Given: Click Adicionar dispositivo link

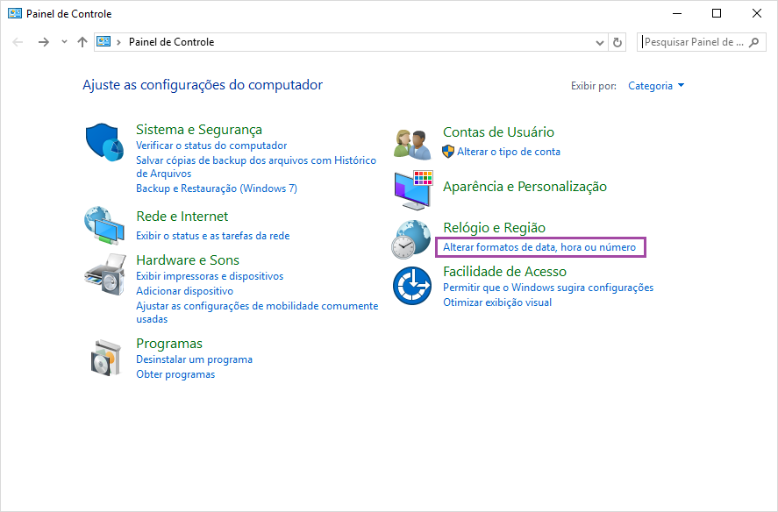Looking at the screenshot, I should pyautogui.click(x=184, y=291).
